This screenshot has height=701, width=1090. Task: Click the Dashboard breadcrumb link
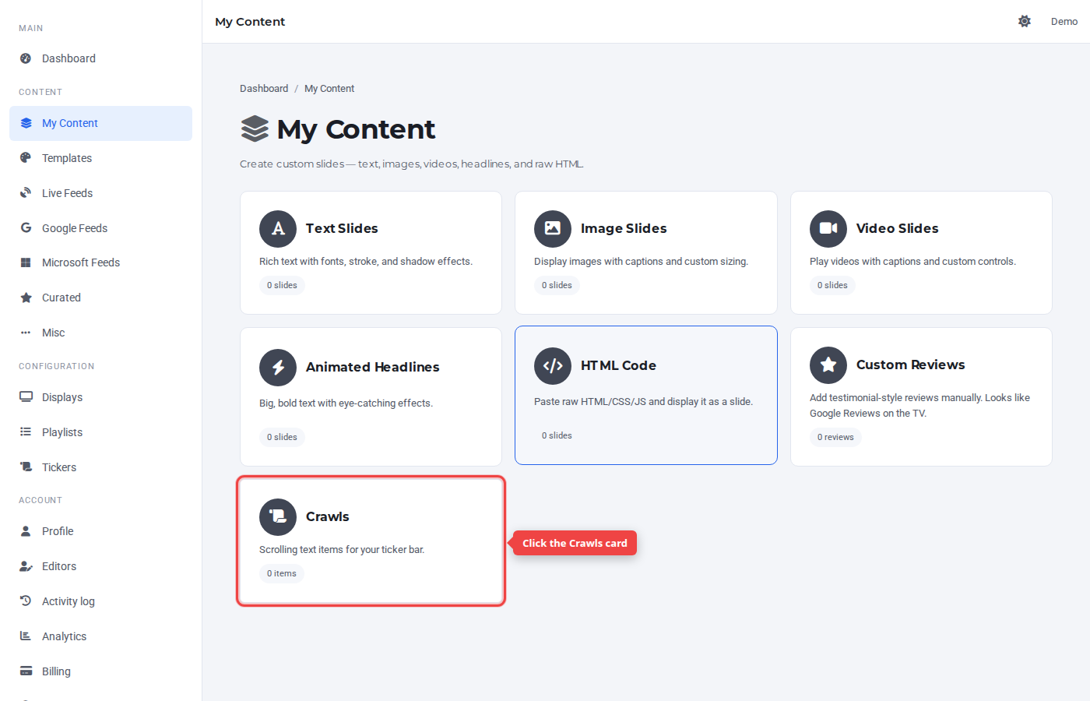[264, 89]
